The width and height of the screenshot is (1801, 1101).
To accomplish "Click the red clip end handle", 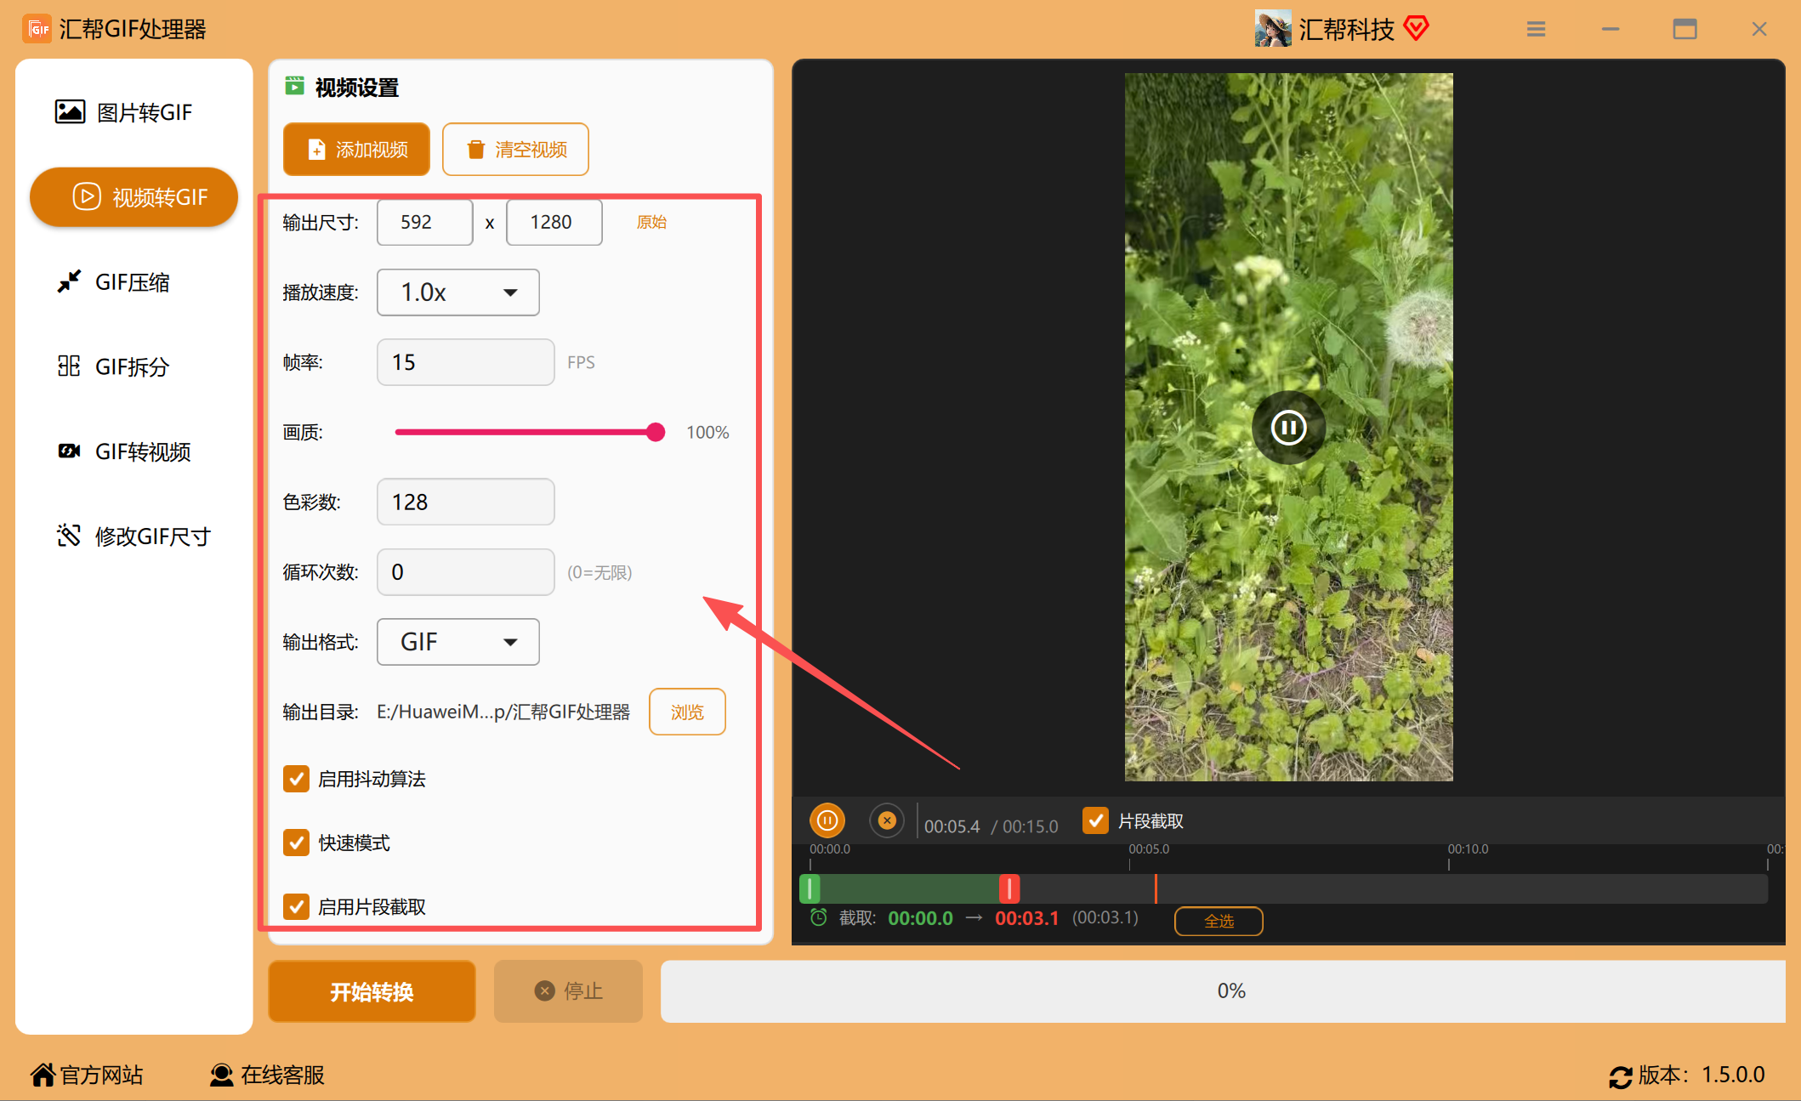I will tap(1009, 889).
